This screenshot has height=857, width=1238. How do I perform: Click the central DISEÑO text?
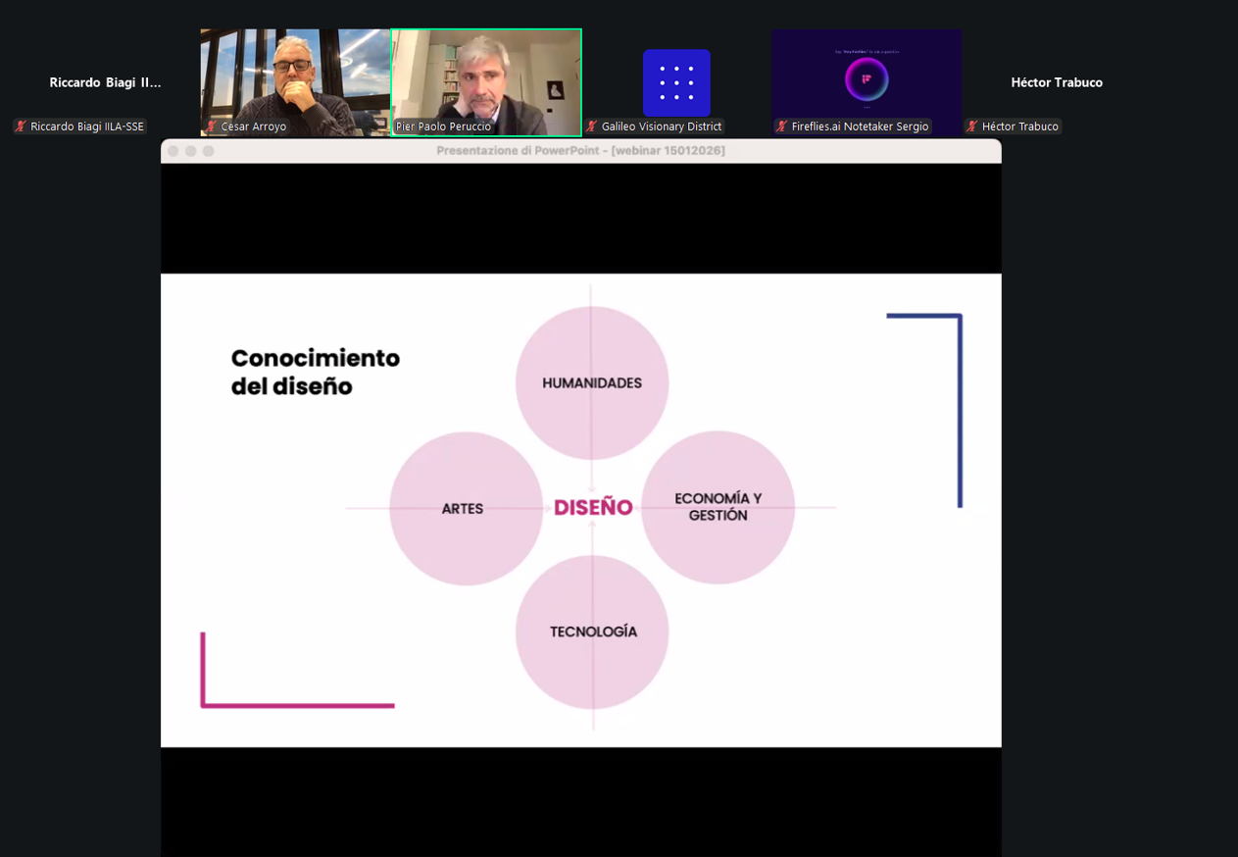point(593,507)
